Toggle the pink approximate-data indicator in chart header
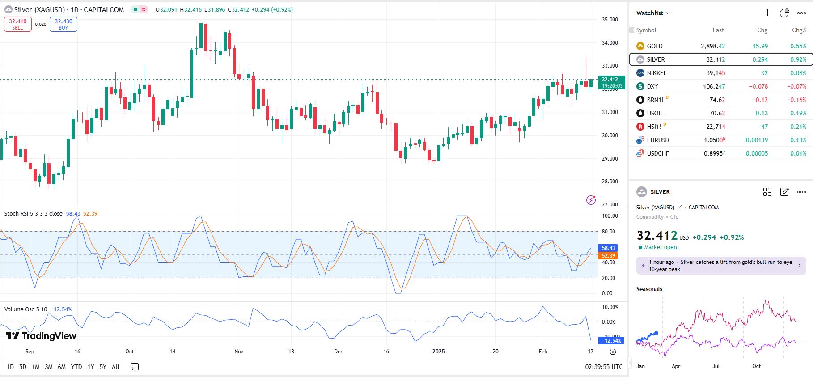 (144, 9)
